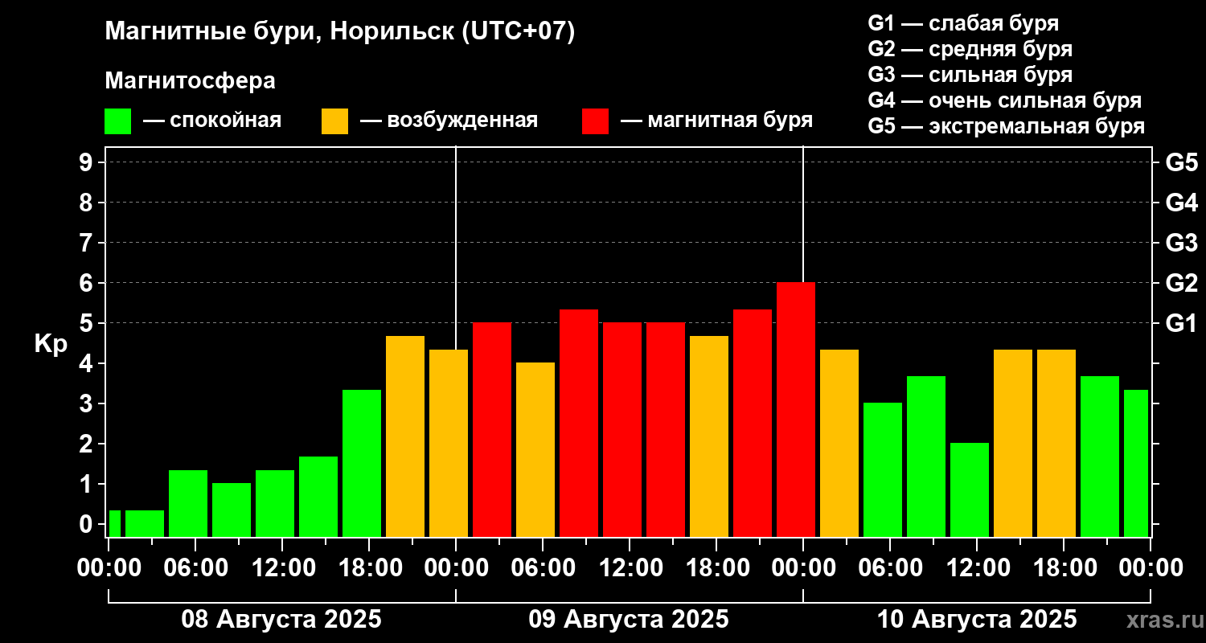Click the yellow bar right after midnight on 10 Августа
Viewport: 1206px width, 643px height.
point(839,443)
